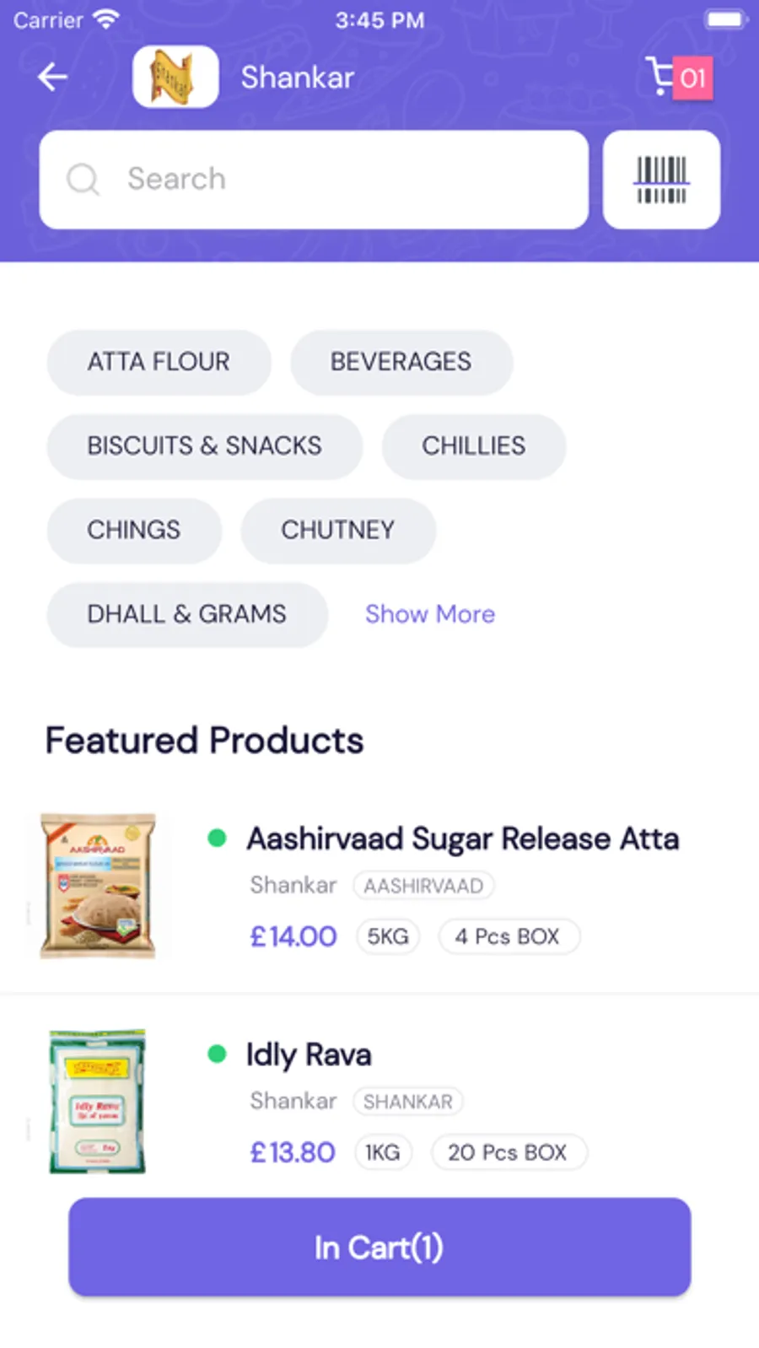The width and height of the screenshot is (759, 1348).
Task: Tap the AASHIRVAAD brand tag
Action: tap(423, 886)
